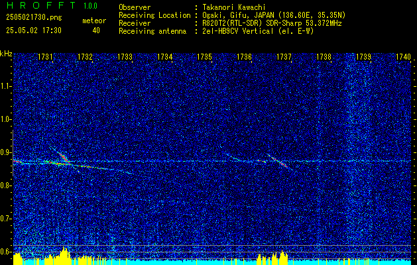Click the 1733 time marker
Screen dimensions: 417x265
point(125,57)
